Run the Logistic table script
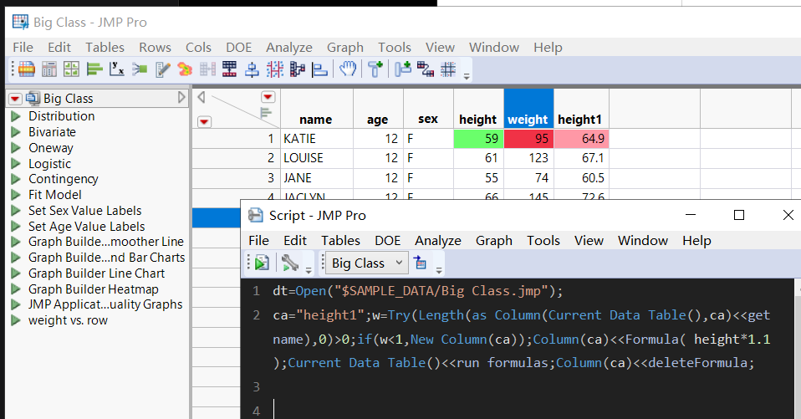Screen dimensions: 801x419 pyautogui.click(x=16, y=164)
